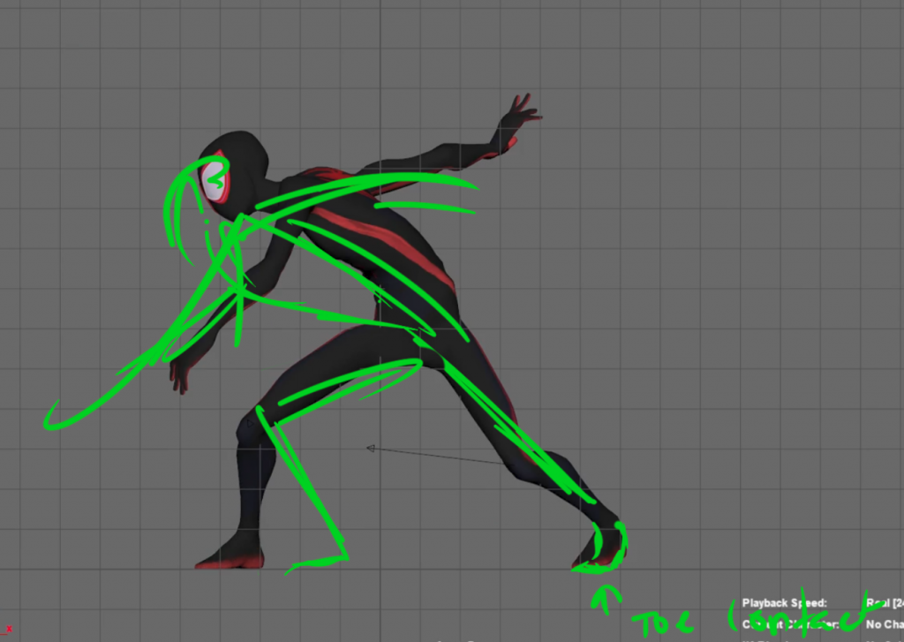Click the white eye on the character's mask

pyautogui.click(x=215, y=180)
